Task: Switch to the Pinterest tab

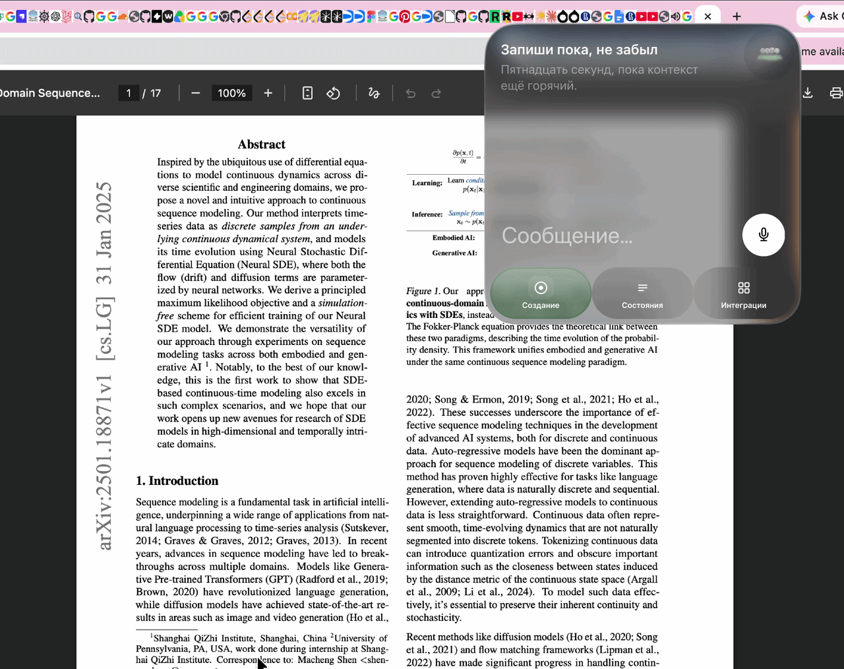Action: pyautogui.click(x=404, y=16)
